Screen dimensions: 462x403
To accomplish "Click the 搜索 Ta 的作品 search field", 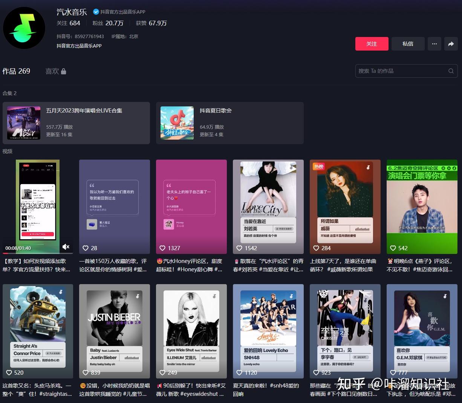I will pos(406,71).
